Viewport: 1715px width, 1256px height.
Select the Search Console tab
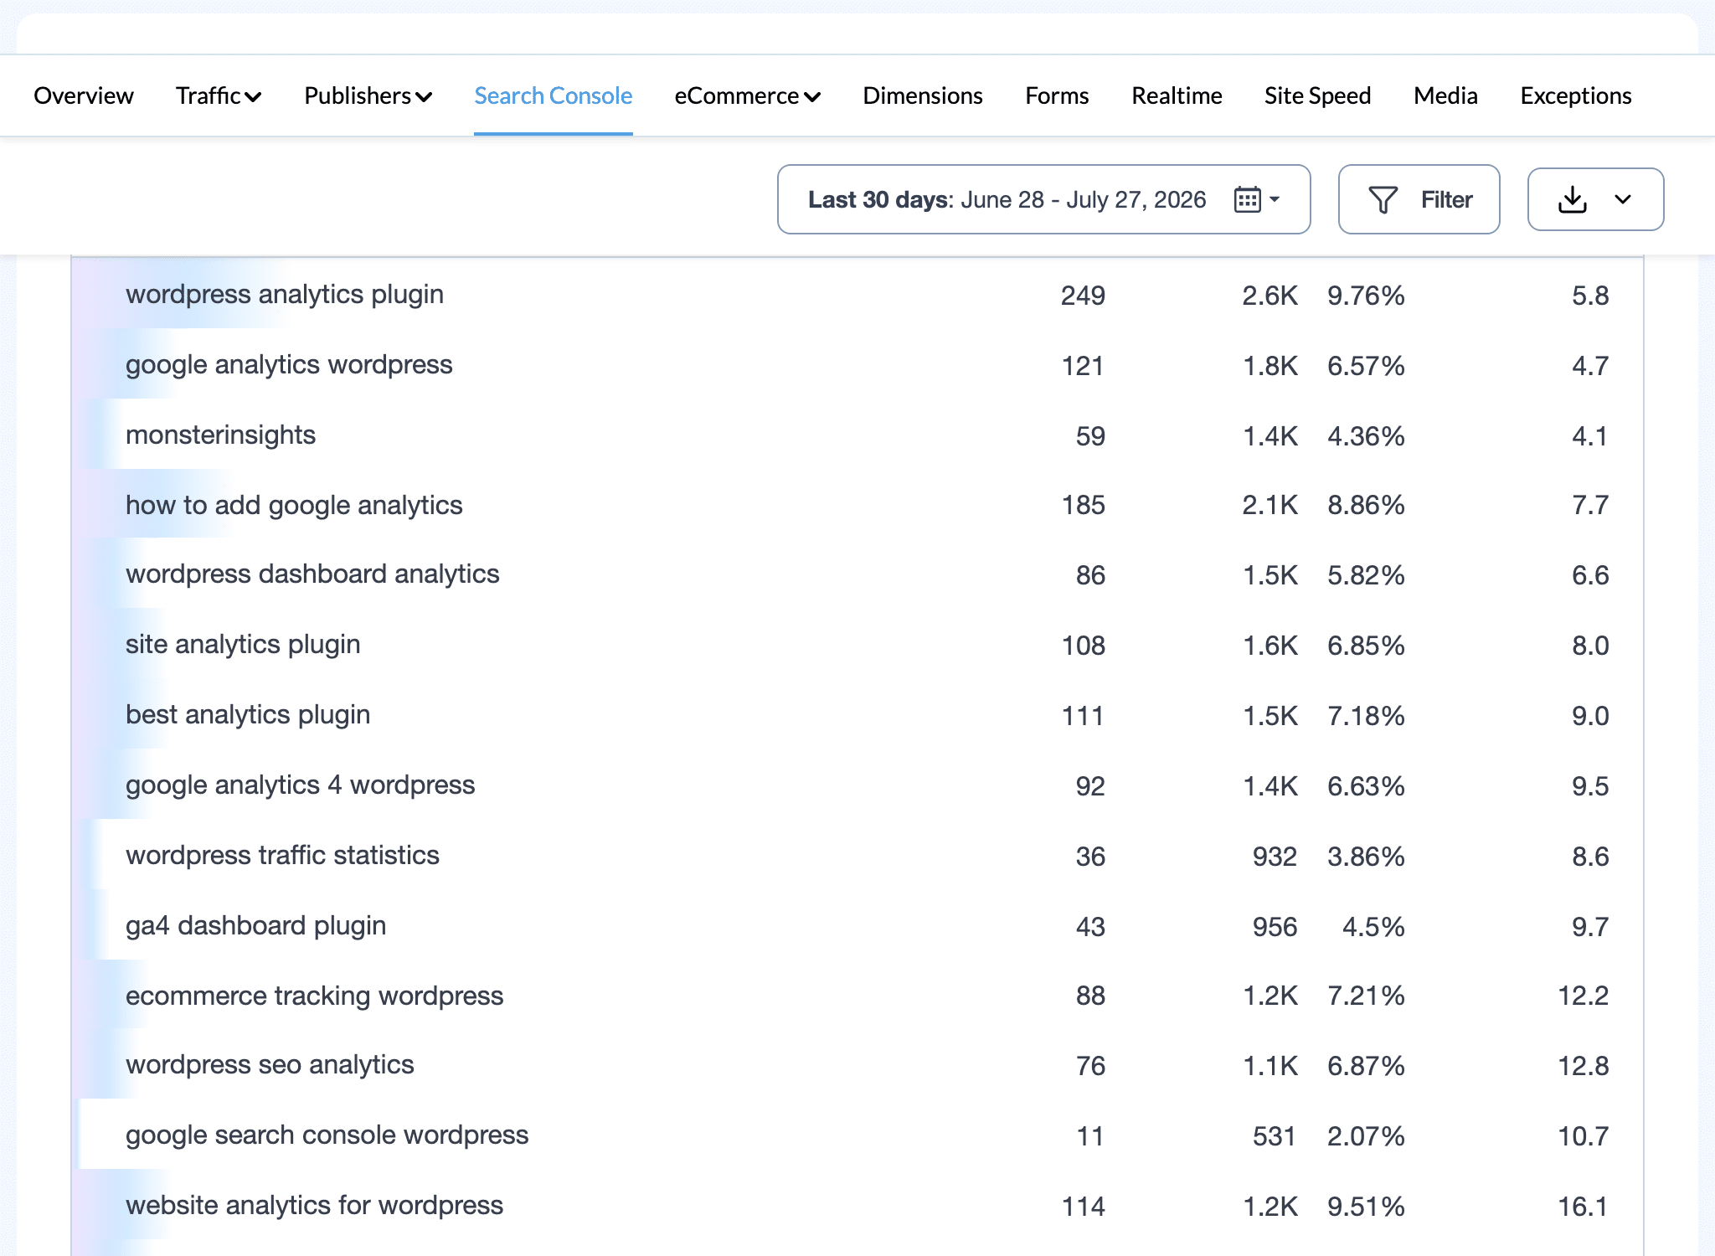coord(553,95)
